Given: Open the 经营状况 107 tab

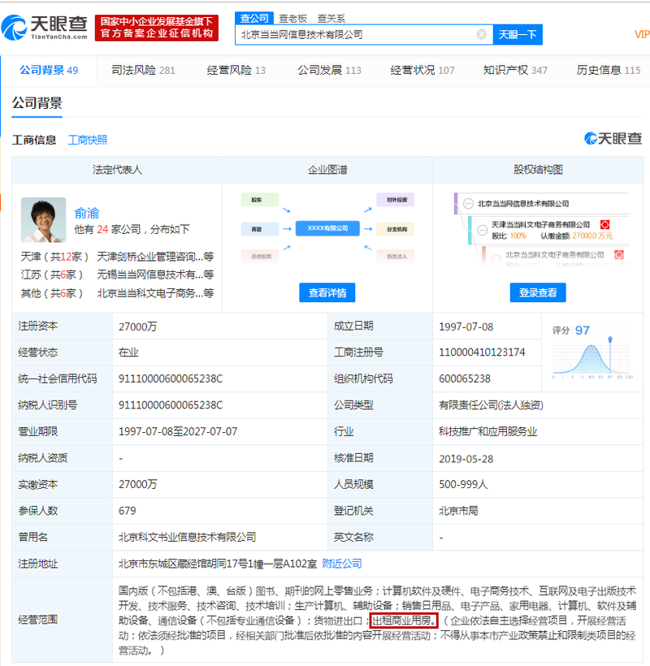Looking at the screenshot, I should [422, 70].
